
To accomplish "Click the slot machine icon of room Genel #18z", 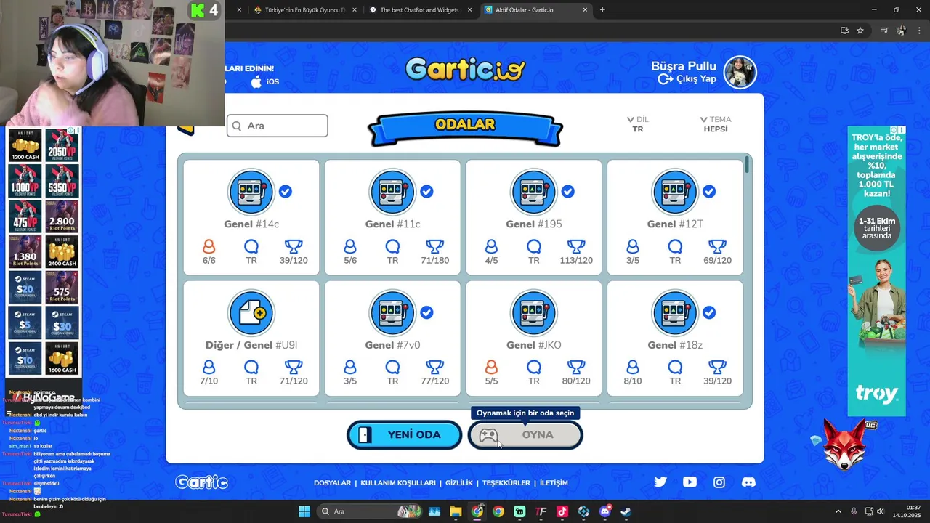I will click(675, 313).
